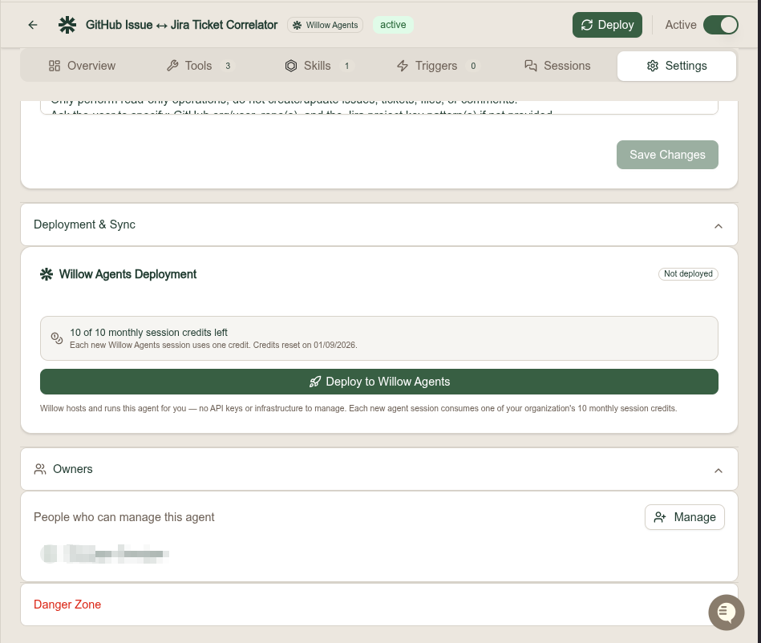Click the green active status badge
Viewport: 761px width, 643px height.
pos(393,25)
